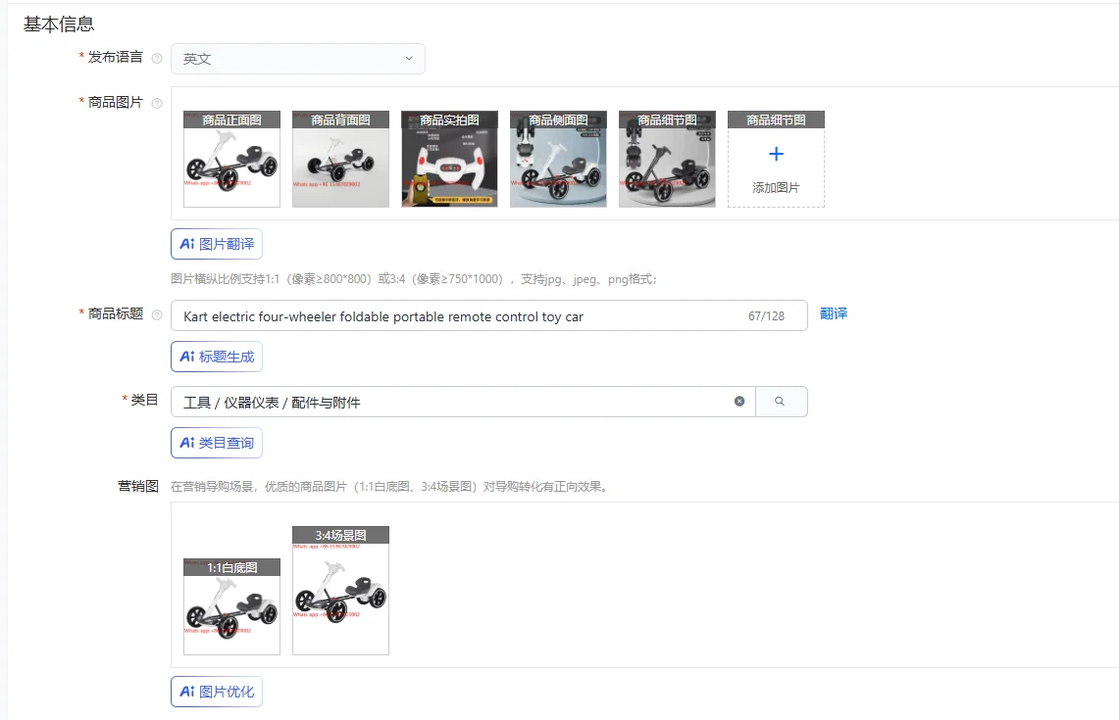
Task: Click help icon next to 发布语言
Action: 157,59
